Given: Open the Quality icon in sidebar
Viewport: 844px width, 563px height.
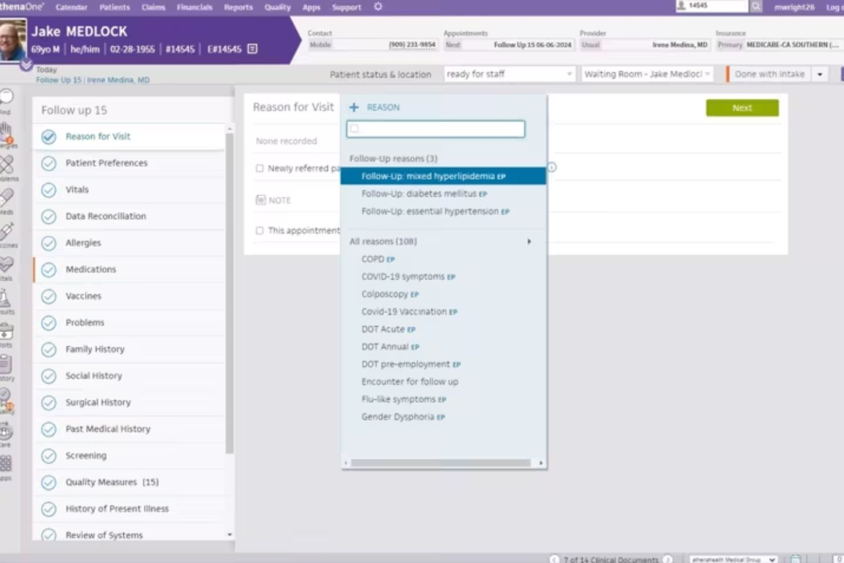Looking at the screenshot, I should (6, 398).
